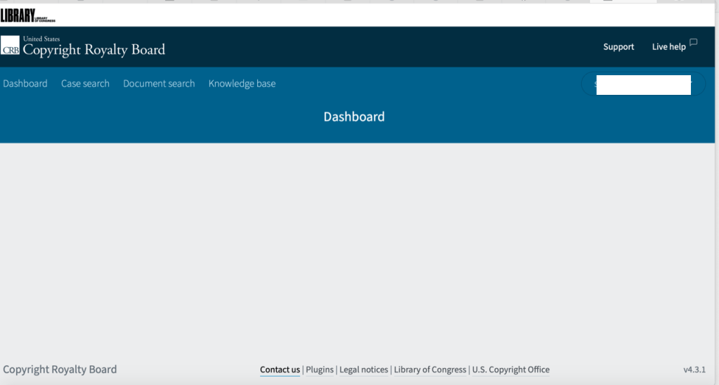Open the Document search menu item

[x=159, y=84]
